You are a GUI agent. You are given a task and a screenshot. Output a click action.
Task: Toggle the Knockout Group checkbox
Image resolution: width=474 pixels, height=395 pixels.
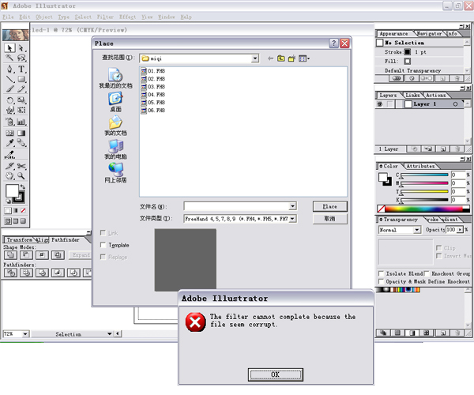tap(427, 273)
